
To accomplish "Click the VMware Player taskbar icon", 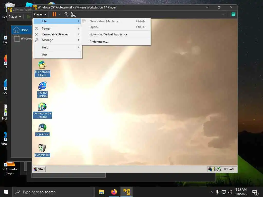I will click(127, 192).
